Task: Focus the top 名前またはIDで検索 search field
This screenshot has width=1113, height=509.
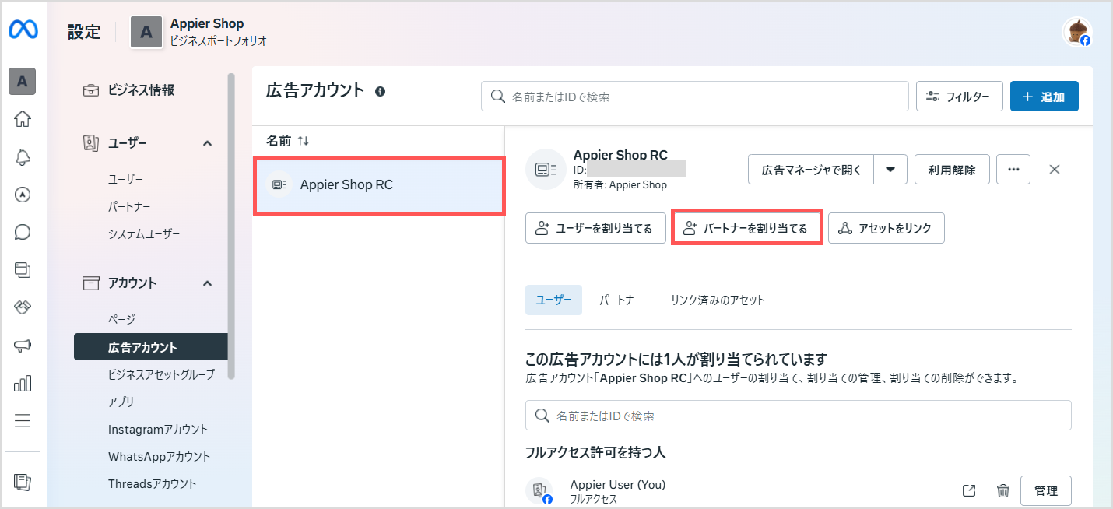Action: [695, 97]
